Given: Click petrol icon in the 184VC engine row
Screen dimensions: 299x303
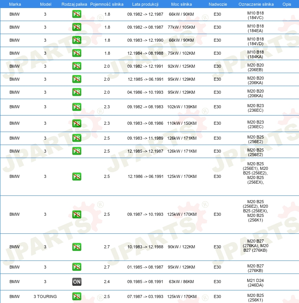Looking at the screenshot, I should coord(77,14).
